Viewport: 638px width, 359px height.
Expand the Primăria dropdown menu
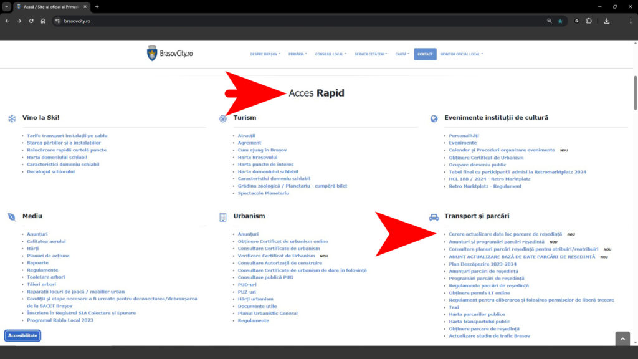click(298, 54)
